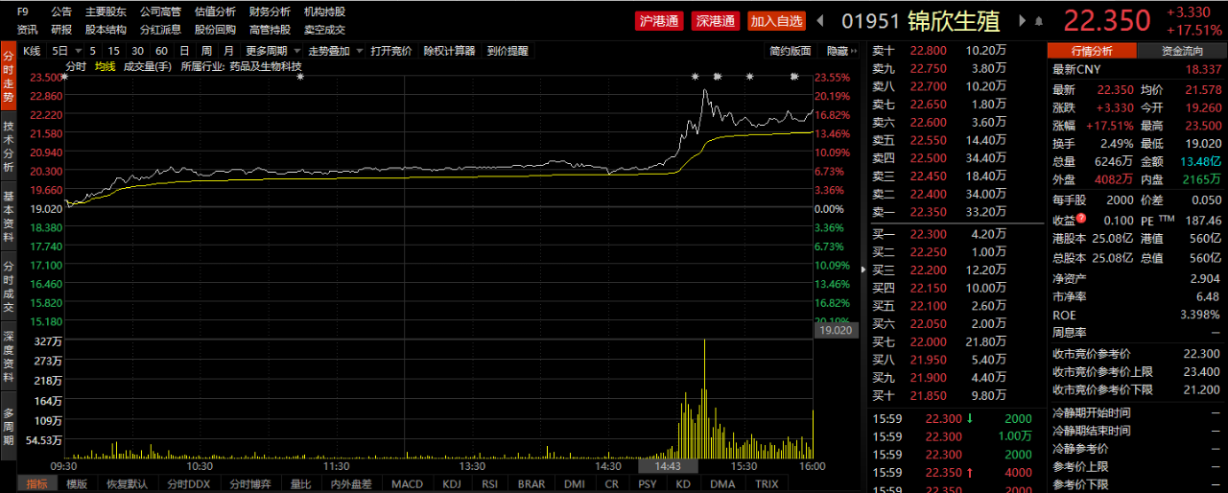Click the 沪港通 button
This screenshot has height=493, width=1228.
tap(659, 21)
